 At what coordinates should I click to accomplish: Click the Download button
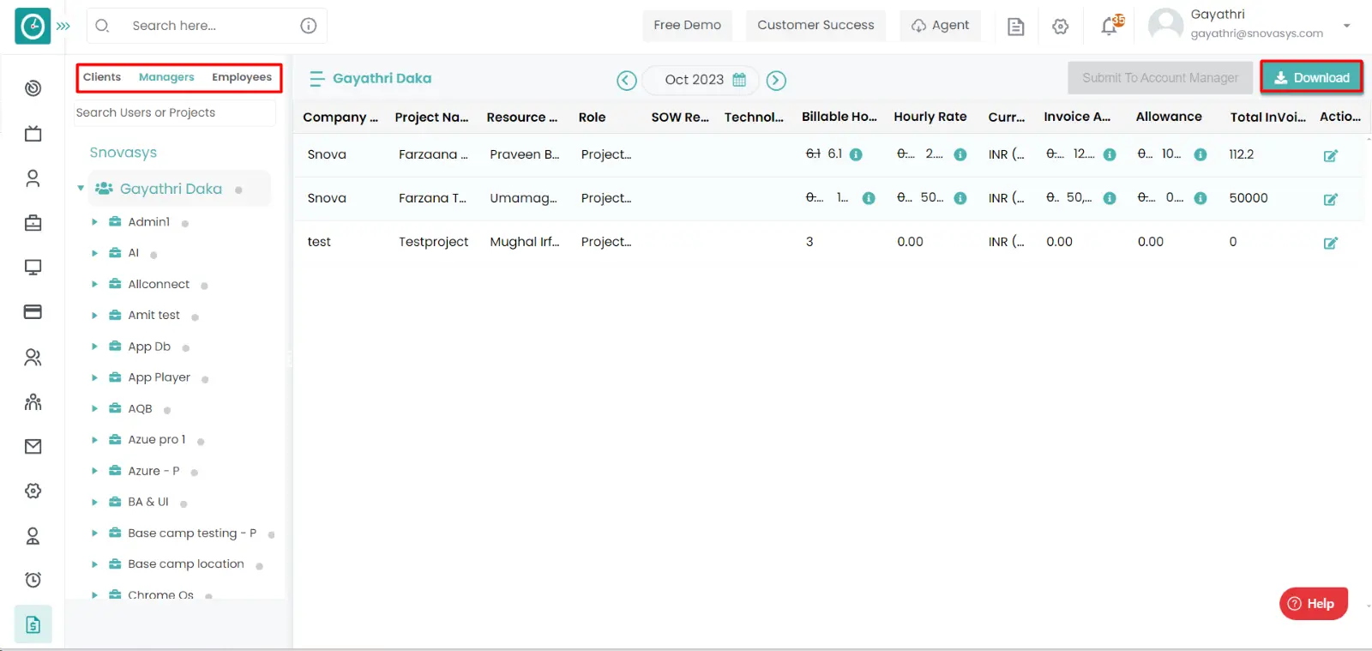coord(1311,78)
